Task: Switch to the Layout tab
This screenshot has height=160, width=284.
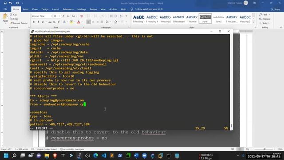Action: point(55,9)
